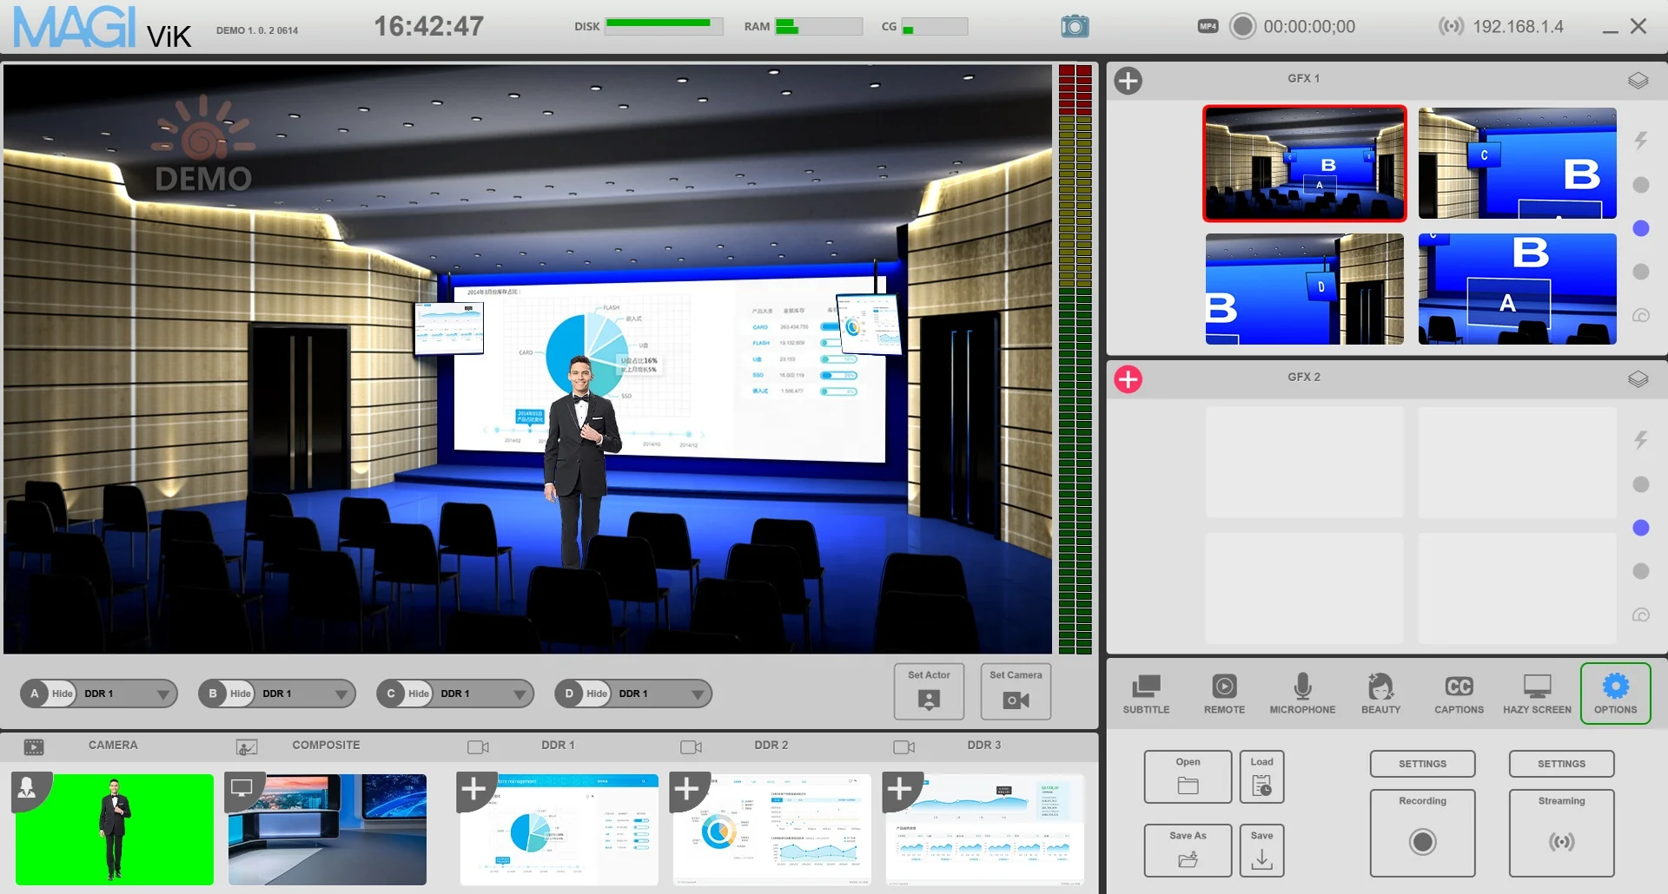Select the Hazy Screen tool
Screen dimensions: 1668x894
point(1537,694)
